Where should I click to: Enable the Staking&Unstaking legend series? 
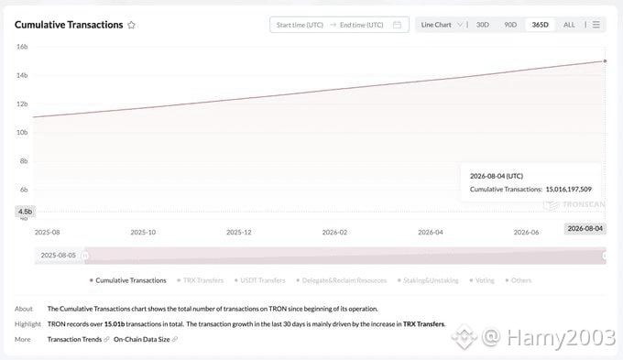tap(428, 280)
